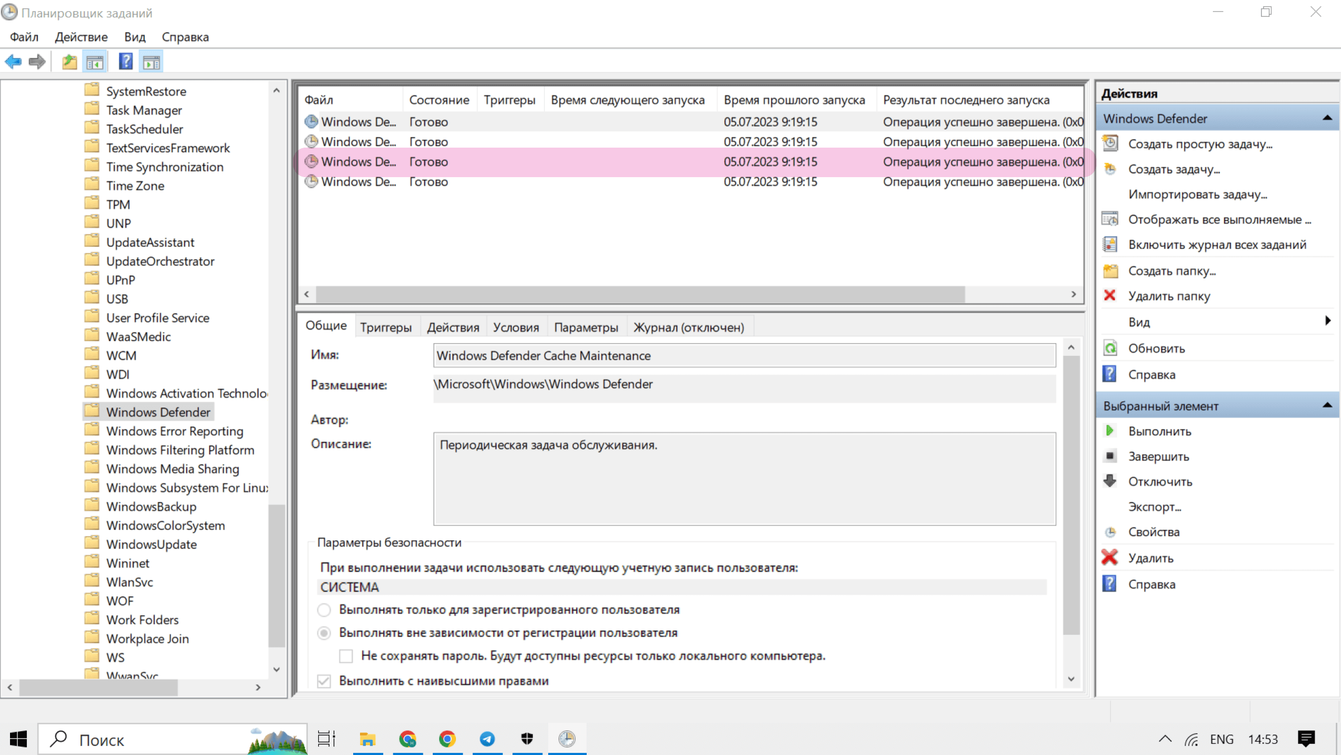Click the up-one-level folder toolbar icon

(69, 62)
